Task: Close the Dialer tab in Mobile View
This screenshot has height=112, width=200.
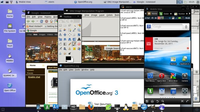Action: tap(171, 14)
